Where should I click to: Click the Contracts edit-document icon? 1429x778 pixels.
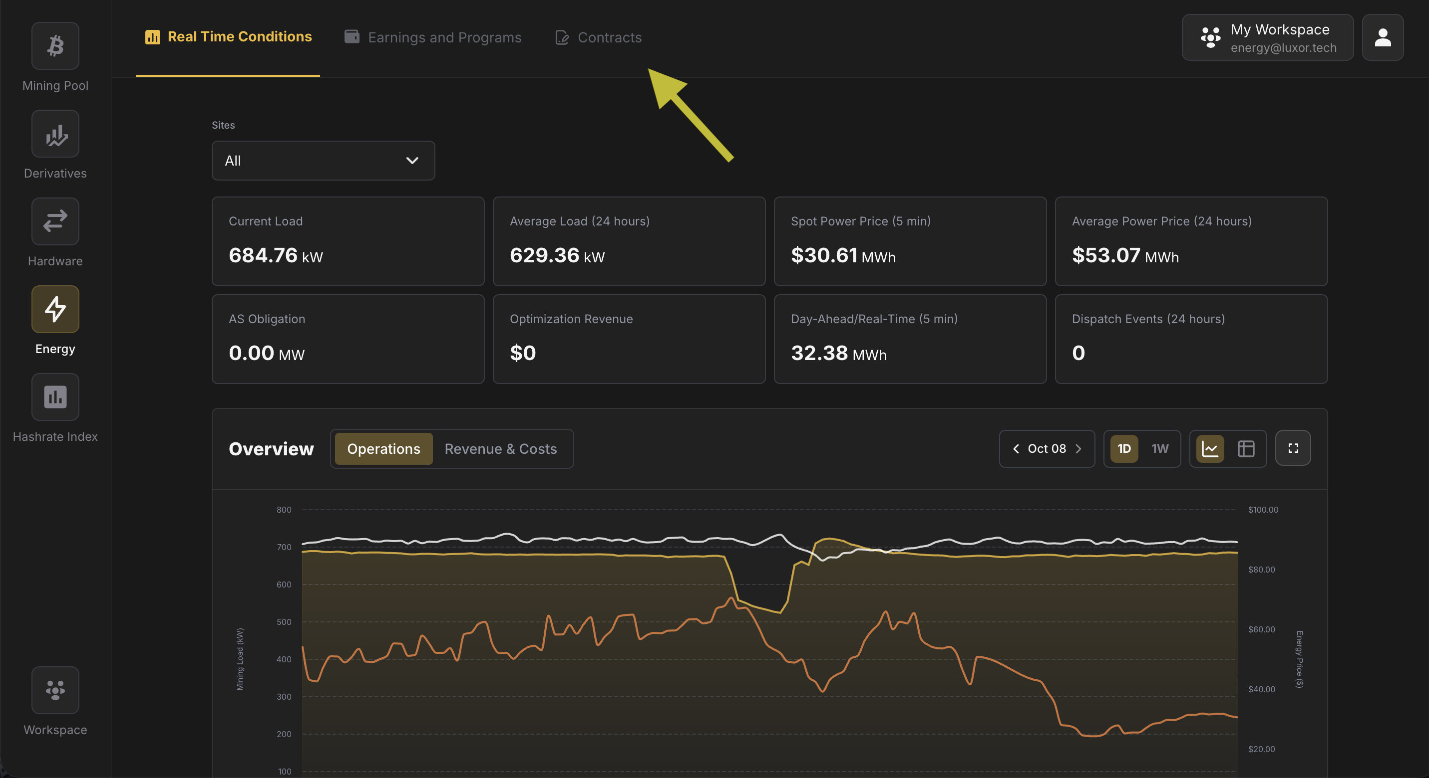(x=562, y=37)
